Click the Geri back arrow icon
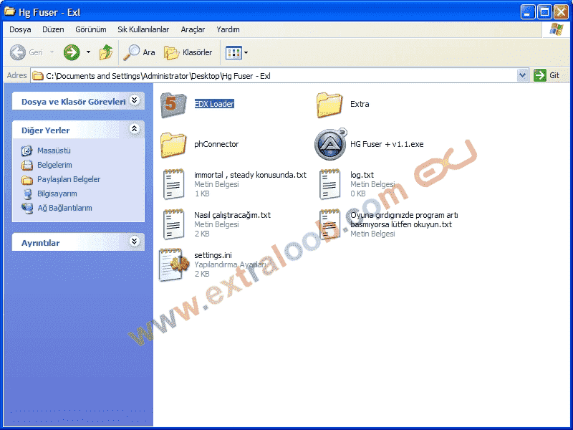Viewport: 573px width, 430px height. pos(17,52)
